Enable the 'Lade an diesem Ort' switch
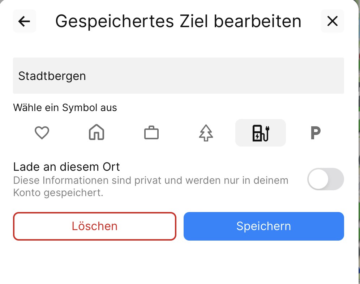The width and height of the screenshot is (360, 284). pos(325,179)
